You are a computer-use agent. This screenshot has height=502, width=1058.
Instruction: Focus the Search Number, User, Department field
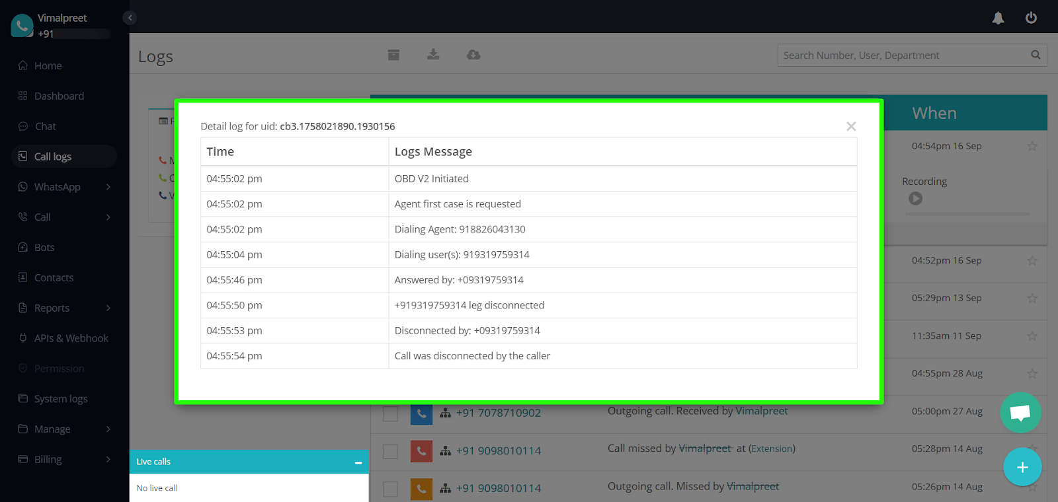tap(903, 55)
